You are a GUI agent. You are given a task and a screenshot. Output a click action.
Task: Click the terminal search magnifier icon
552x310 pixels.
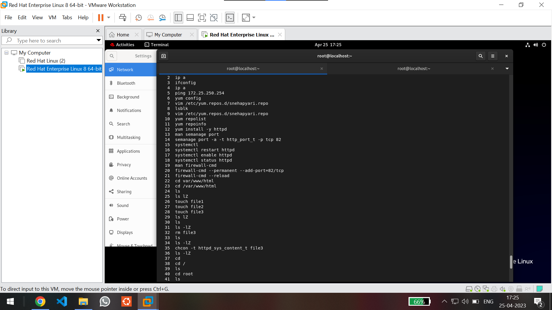click(x=480, y=56)
